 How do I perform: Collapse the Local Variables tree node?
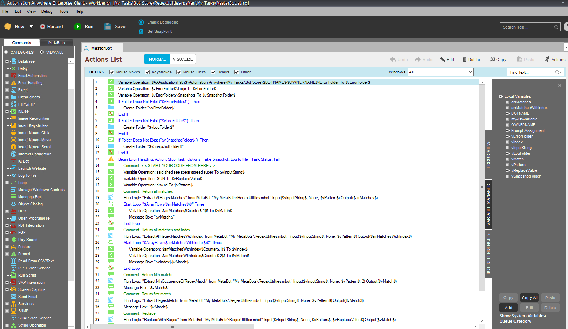[501, 96]
